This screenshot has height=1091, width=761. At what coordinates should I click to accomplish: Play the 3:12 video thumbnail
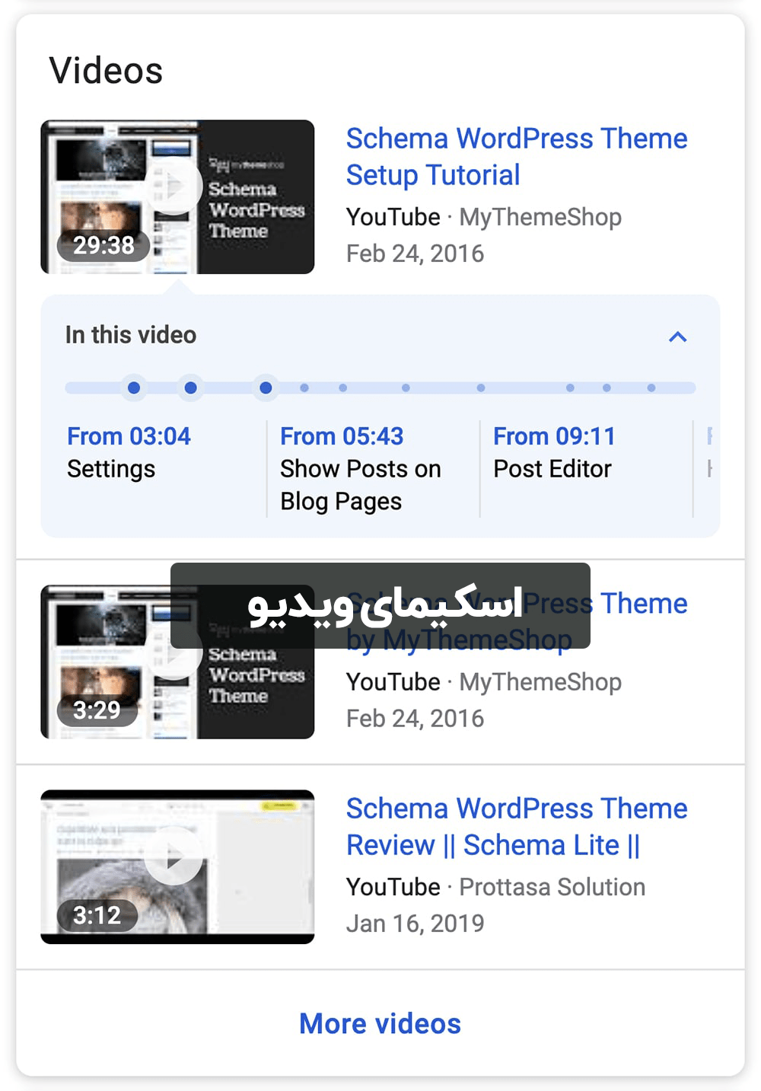click(x=177, y=866)
